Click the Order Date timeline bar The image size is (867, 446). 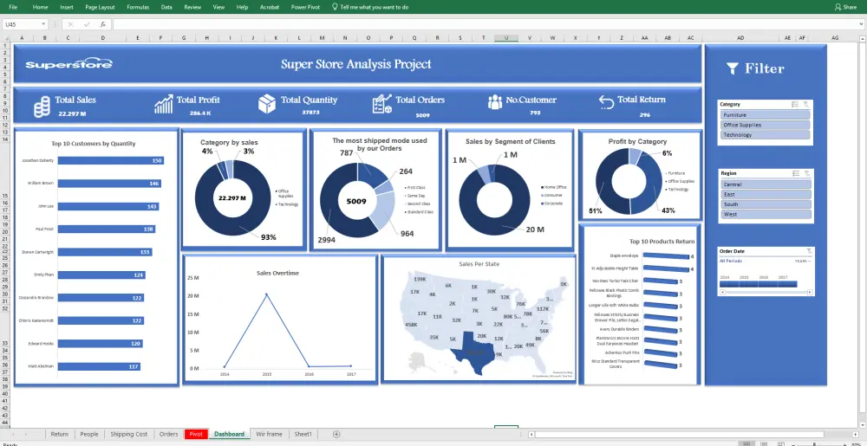[758, 284]
